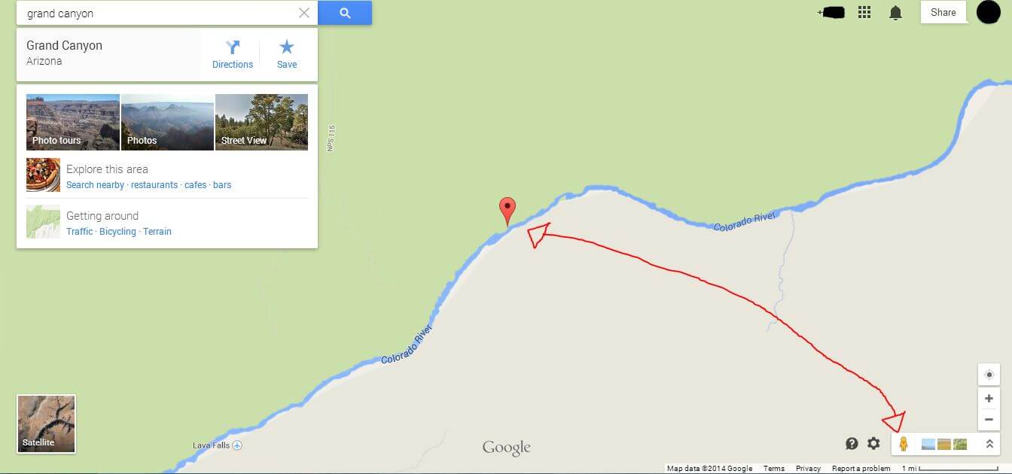Viewport: 1012px width, 474px height.
Task: Select the Street View pegman icon
Action: 904,444
